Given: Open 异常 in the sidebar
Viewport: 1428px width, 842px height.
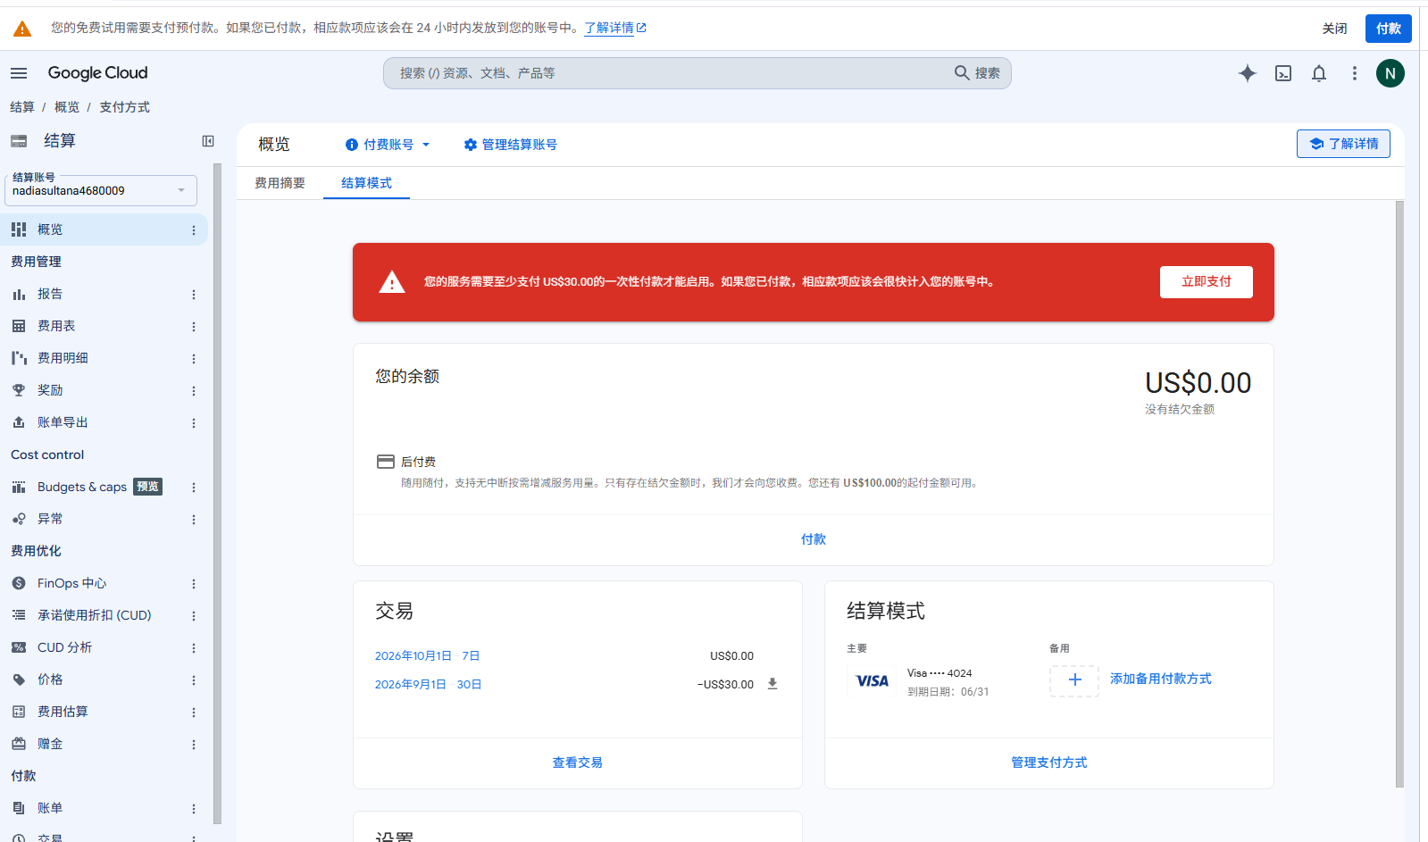Looking at the screenshot, I should click(x=50, y=519).
